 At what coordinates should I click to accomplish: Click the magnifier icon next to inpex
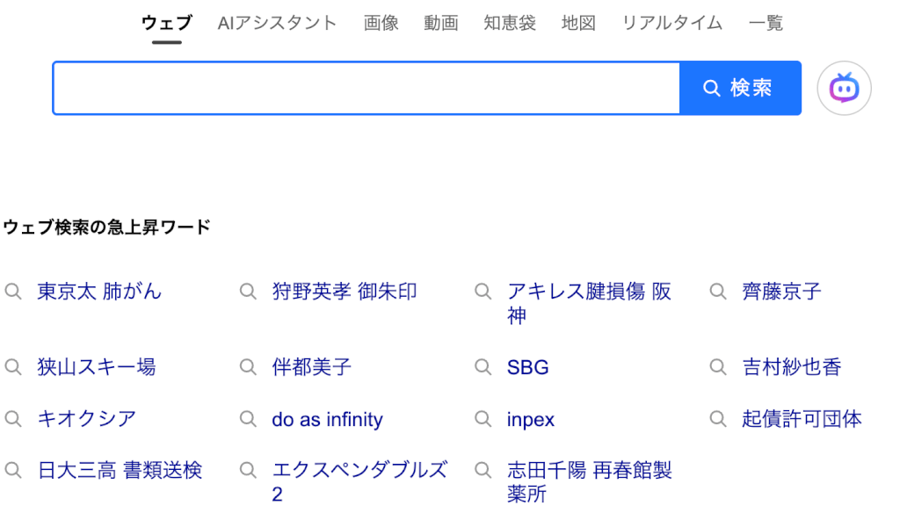483,418
